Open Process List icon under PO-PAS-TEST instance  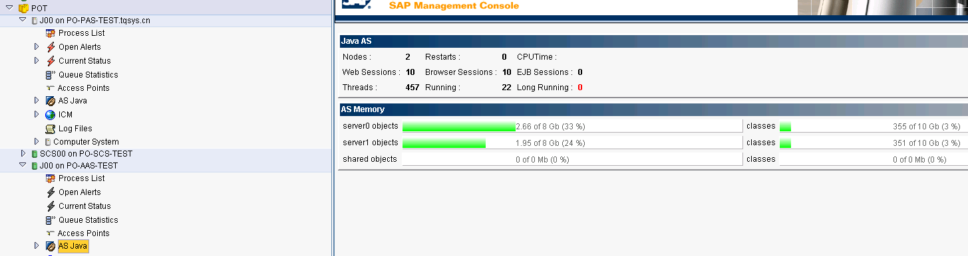click(x=51, y=33)
